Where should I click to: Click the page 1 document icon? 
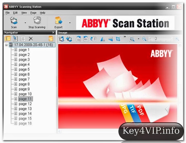point(16,50)
